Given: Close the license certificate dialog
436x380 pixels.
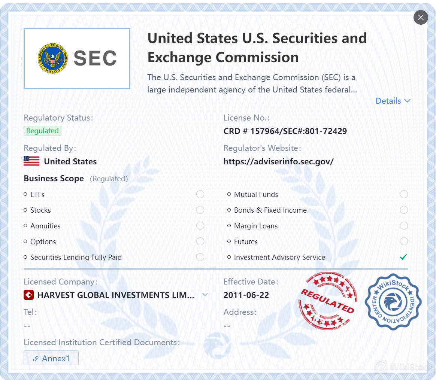Looking at the screenshot, I should pyautogui.click(x=420, y=17).
